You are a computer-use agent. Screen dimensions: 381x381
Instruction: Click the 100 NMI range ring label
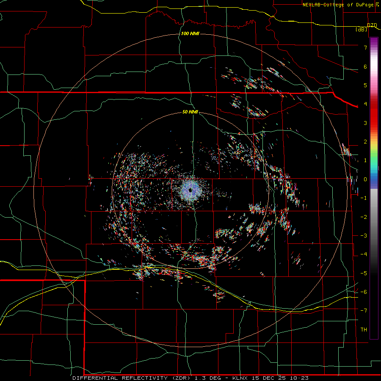[x=190, y=33]
